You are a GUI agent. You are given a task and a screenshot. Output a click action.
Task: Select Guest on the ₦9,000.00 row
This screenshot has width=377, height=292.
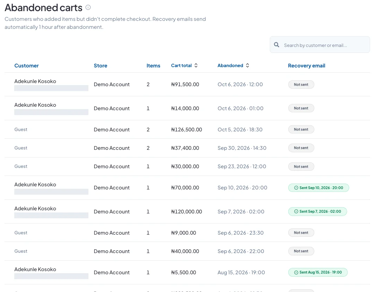click(x=21, y=233)
